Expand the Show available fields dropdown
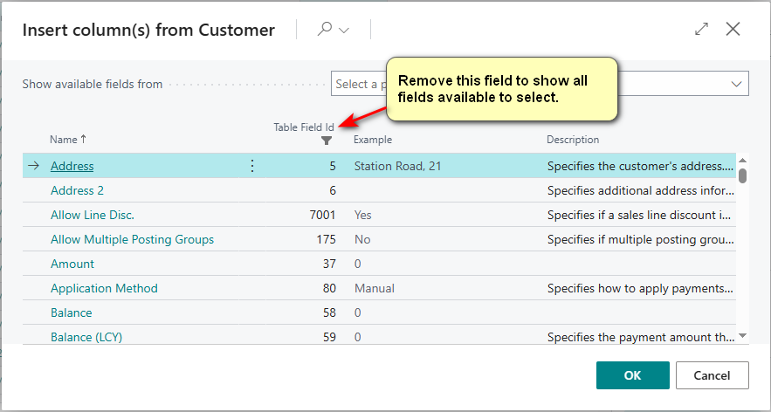Screen dimensions: 771x412 click(x=734, y=84)
